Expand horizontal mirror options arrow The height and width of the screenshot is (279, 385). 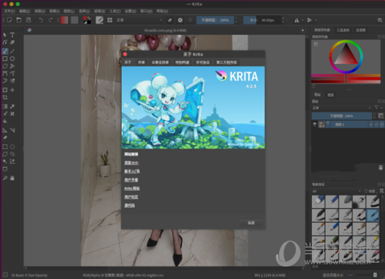[303, 20]
